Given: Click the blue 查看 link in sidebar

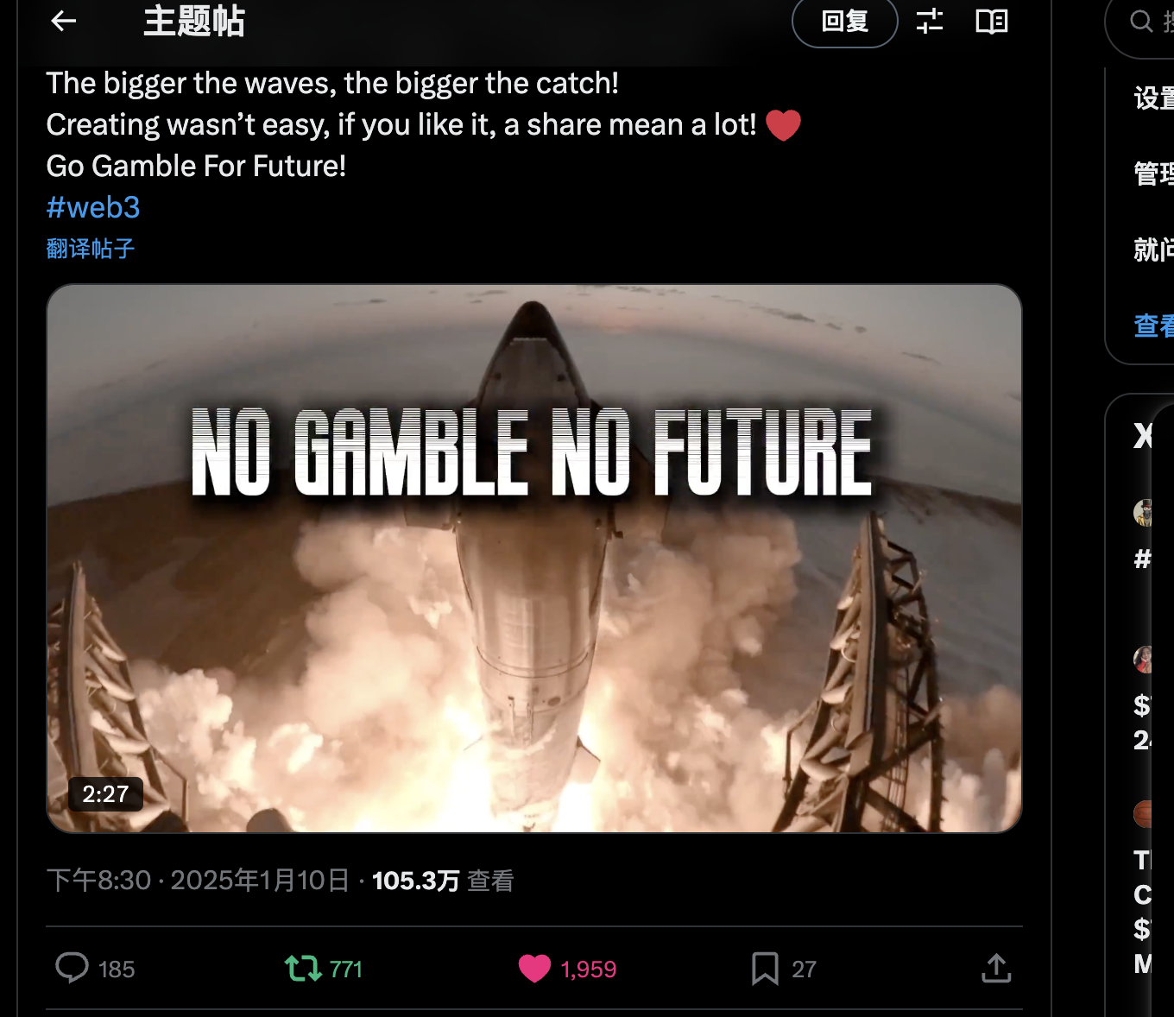Looking at the screenshot, I should click(x=1153, y=325).
